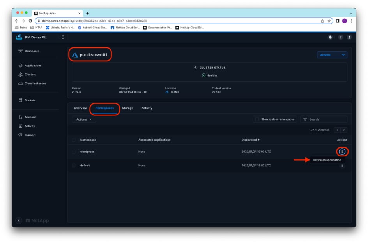Screen dimensions: 368x243
Task: Click the Namespace column header
Action: (88, 140)
